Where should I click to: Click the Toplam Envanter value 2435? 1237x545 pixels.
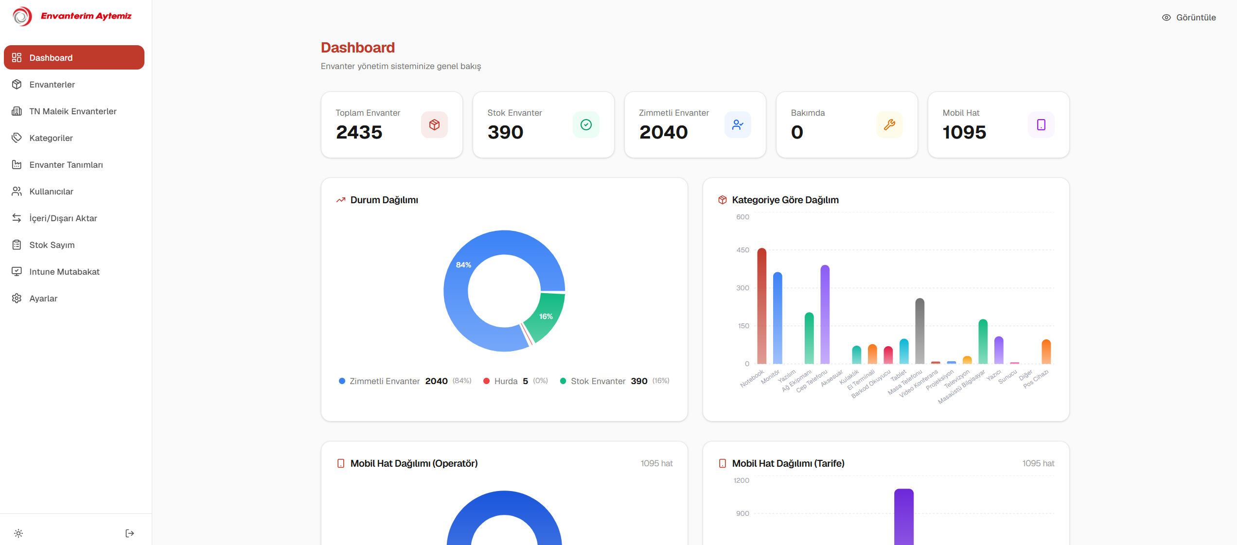pos(359,132)
